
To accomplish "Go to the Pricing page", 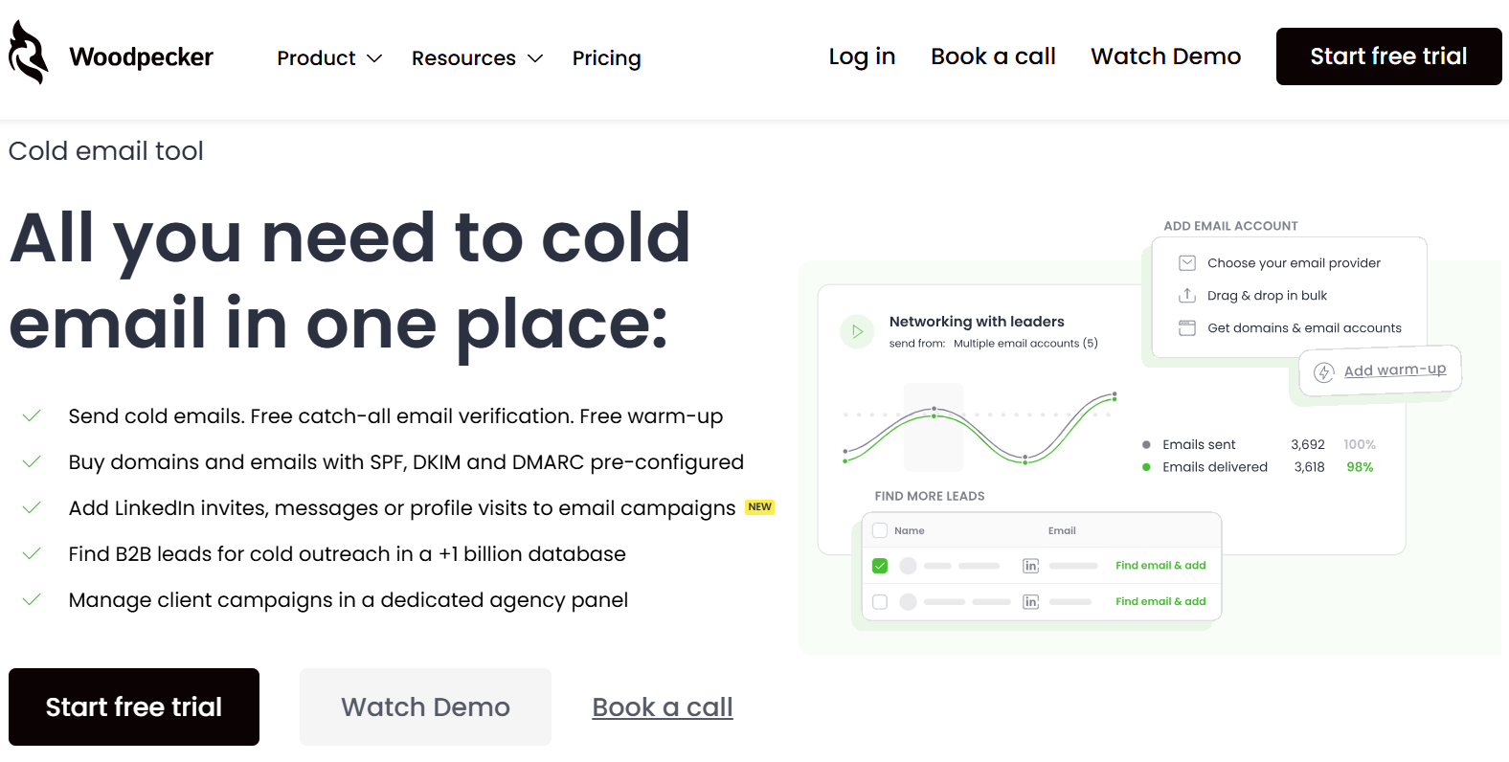I will 606,58.
